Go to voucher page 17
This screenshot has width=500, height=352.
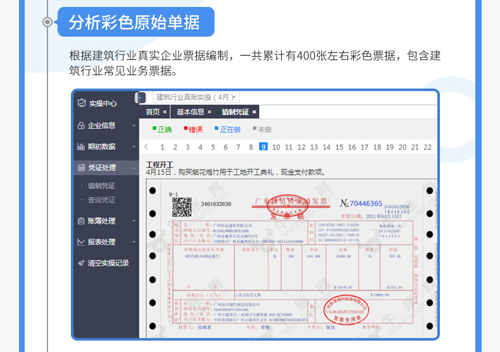coord(365,147)
